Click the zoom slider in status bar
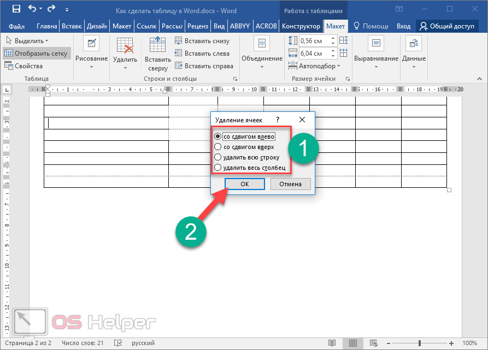The width and height of the screenshot is (488, 350). [419, 343]
